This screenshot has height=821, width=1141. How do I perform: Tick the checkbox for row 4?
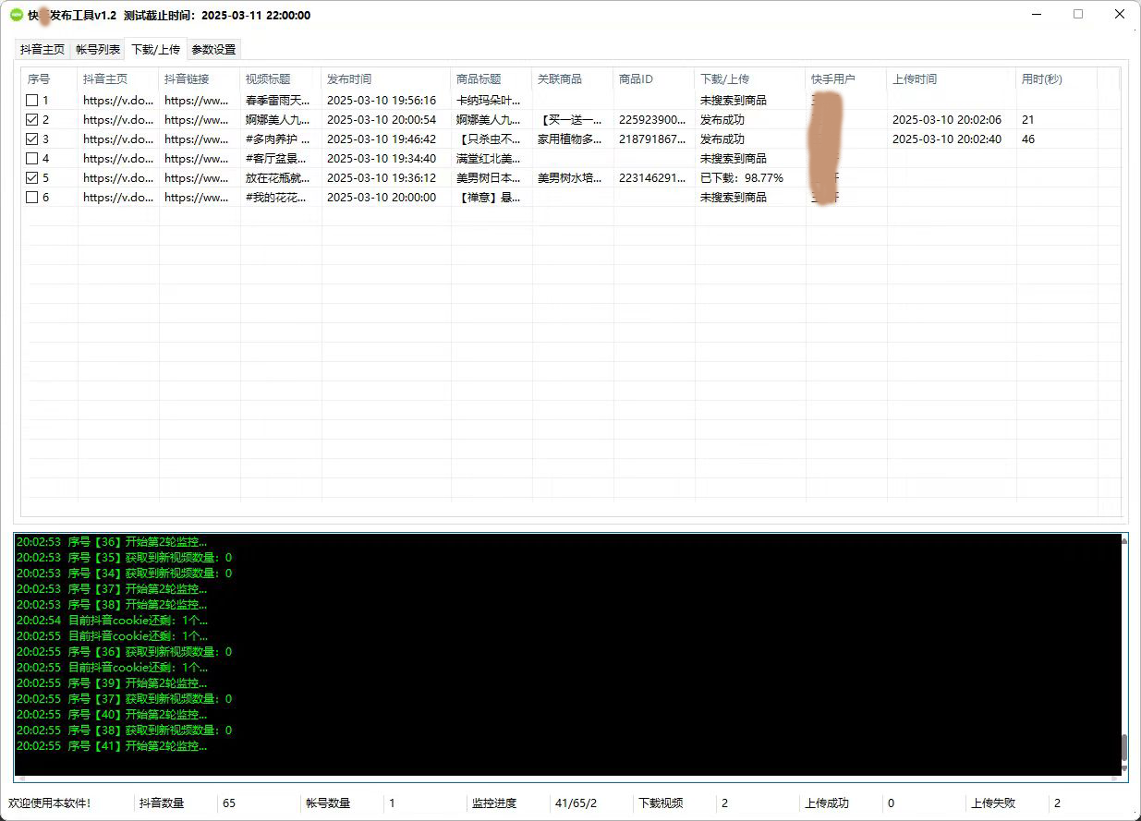(x=32, y=158)
